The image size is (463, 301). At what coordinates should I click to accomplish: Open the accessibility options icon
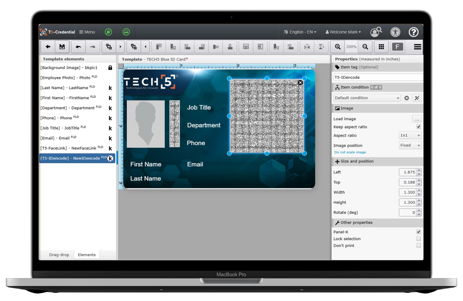(x=395, y=32)
